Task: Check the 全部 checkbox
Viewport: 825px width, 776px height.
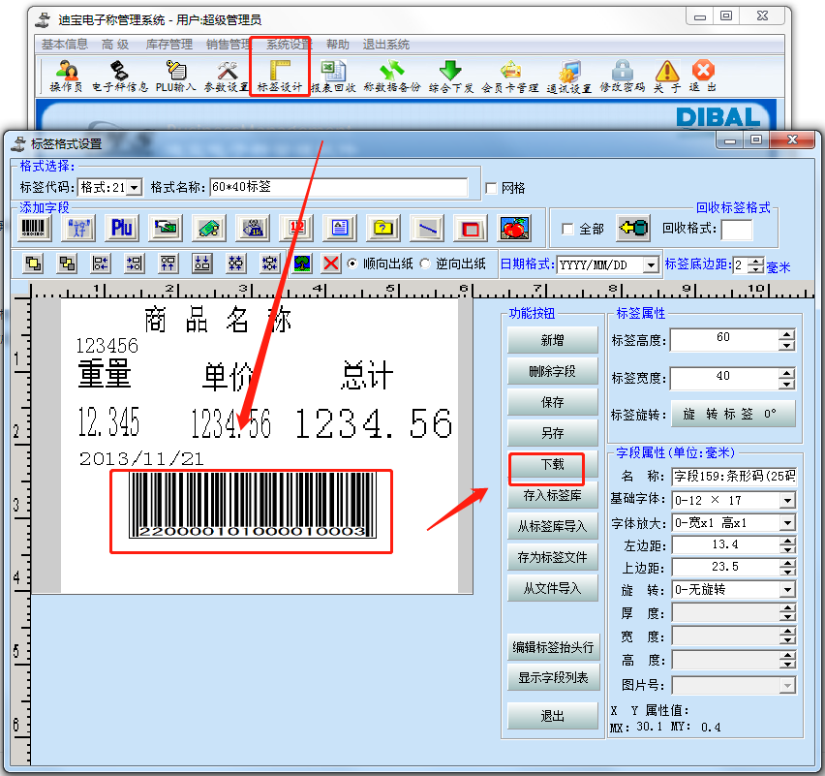Action: pyautogui.click(x=567, y=229)
